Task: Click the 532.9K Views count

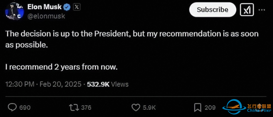Action: 108,84
